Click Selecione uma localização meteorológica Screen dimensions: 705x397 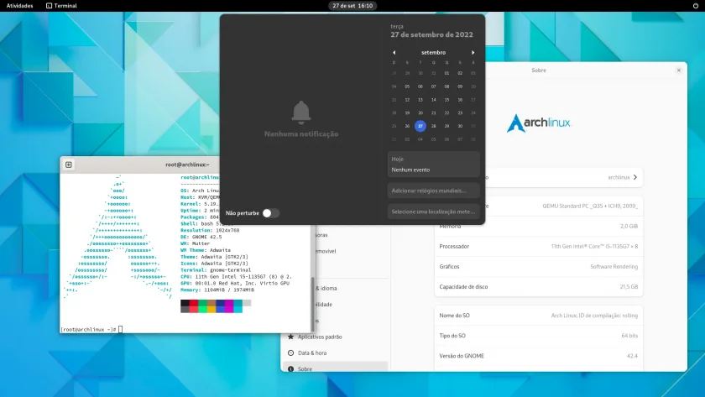click(434, 212)
